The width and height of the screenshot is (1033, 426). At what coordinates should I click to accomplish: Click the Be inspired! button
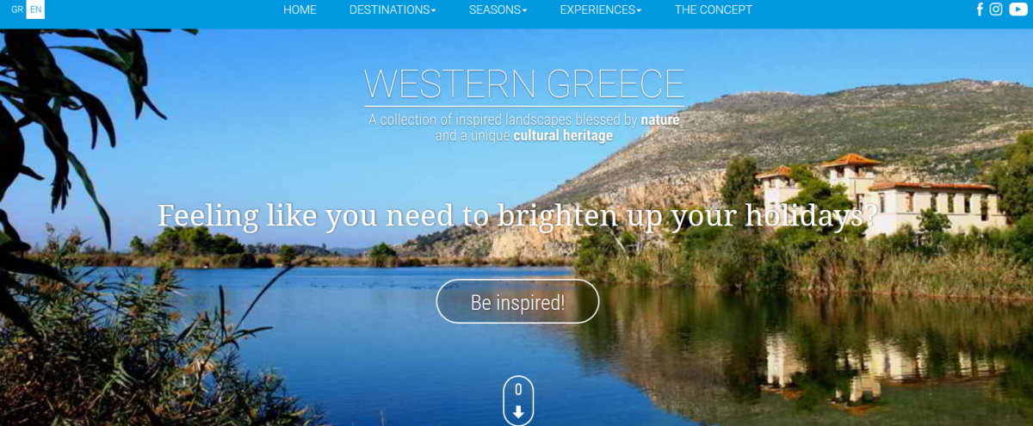(517, 302)
